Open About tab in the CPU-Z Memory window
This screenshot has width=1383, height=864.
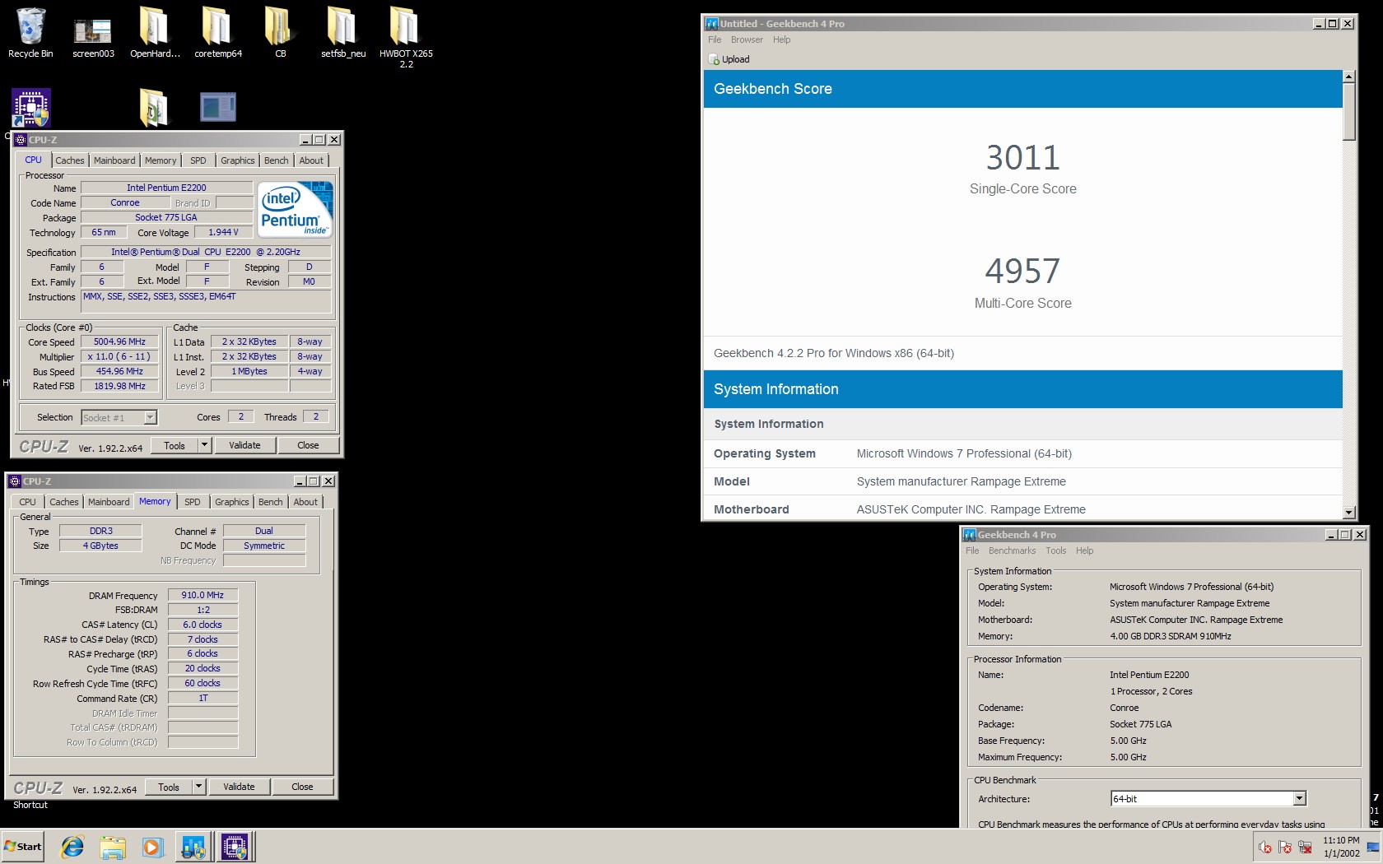(305, 502)
